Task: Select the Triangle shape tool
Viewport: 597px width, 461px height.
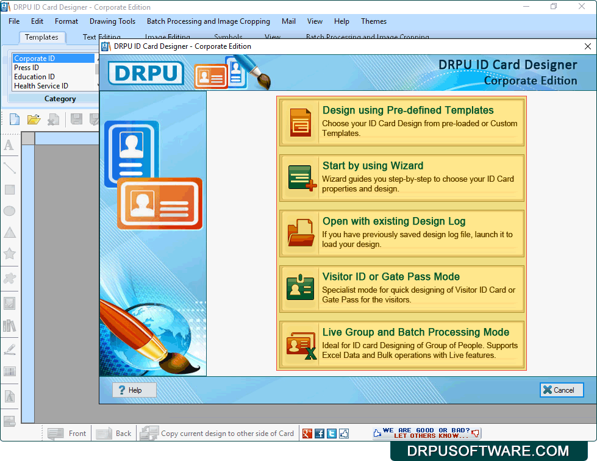Action: point(10,232)
